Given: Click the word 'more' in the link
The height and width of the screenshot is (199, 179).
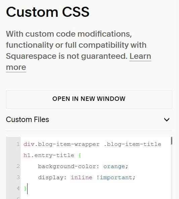Looking at the screenshot, I should pyautogui.click(x=16, y=67).
